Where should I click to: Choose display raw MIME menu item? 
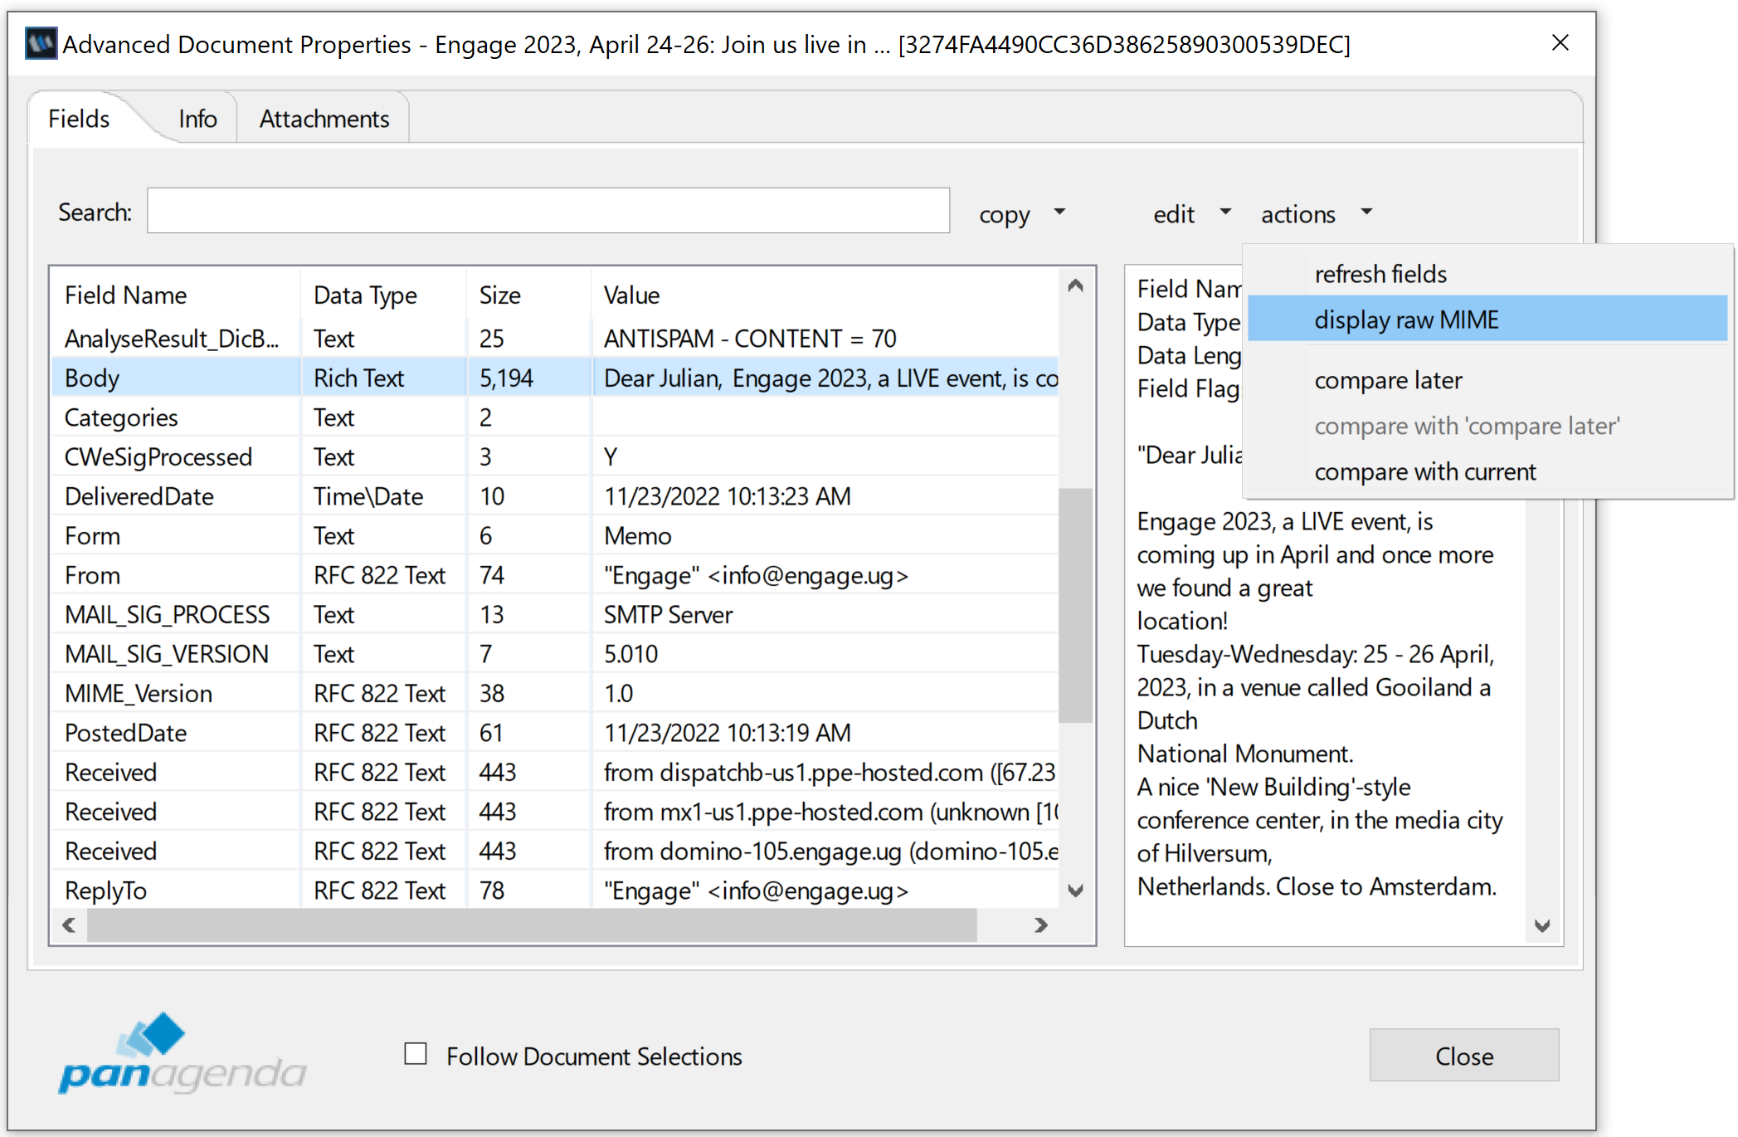click(x=1406, y=320)
